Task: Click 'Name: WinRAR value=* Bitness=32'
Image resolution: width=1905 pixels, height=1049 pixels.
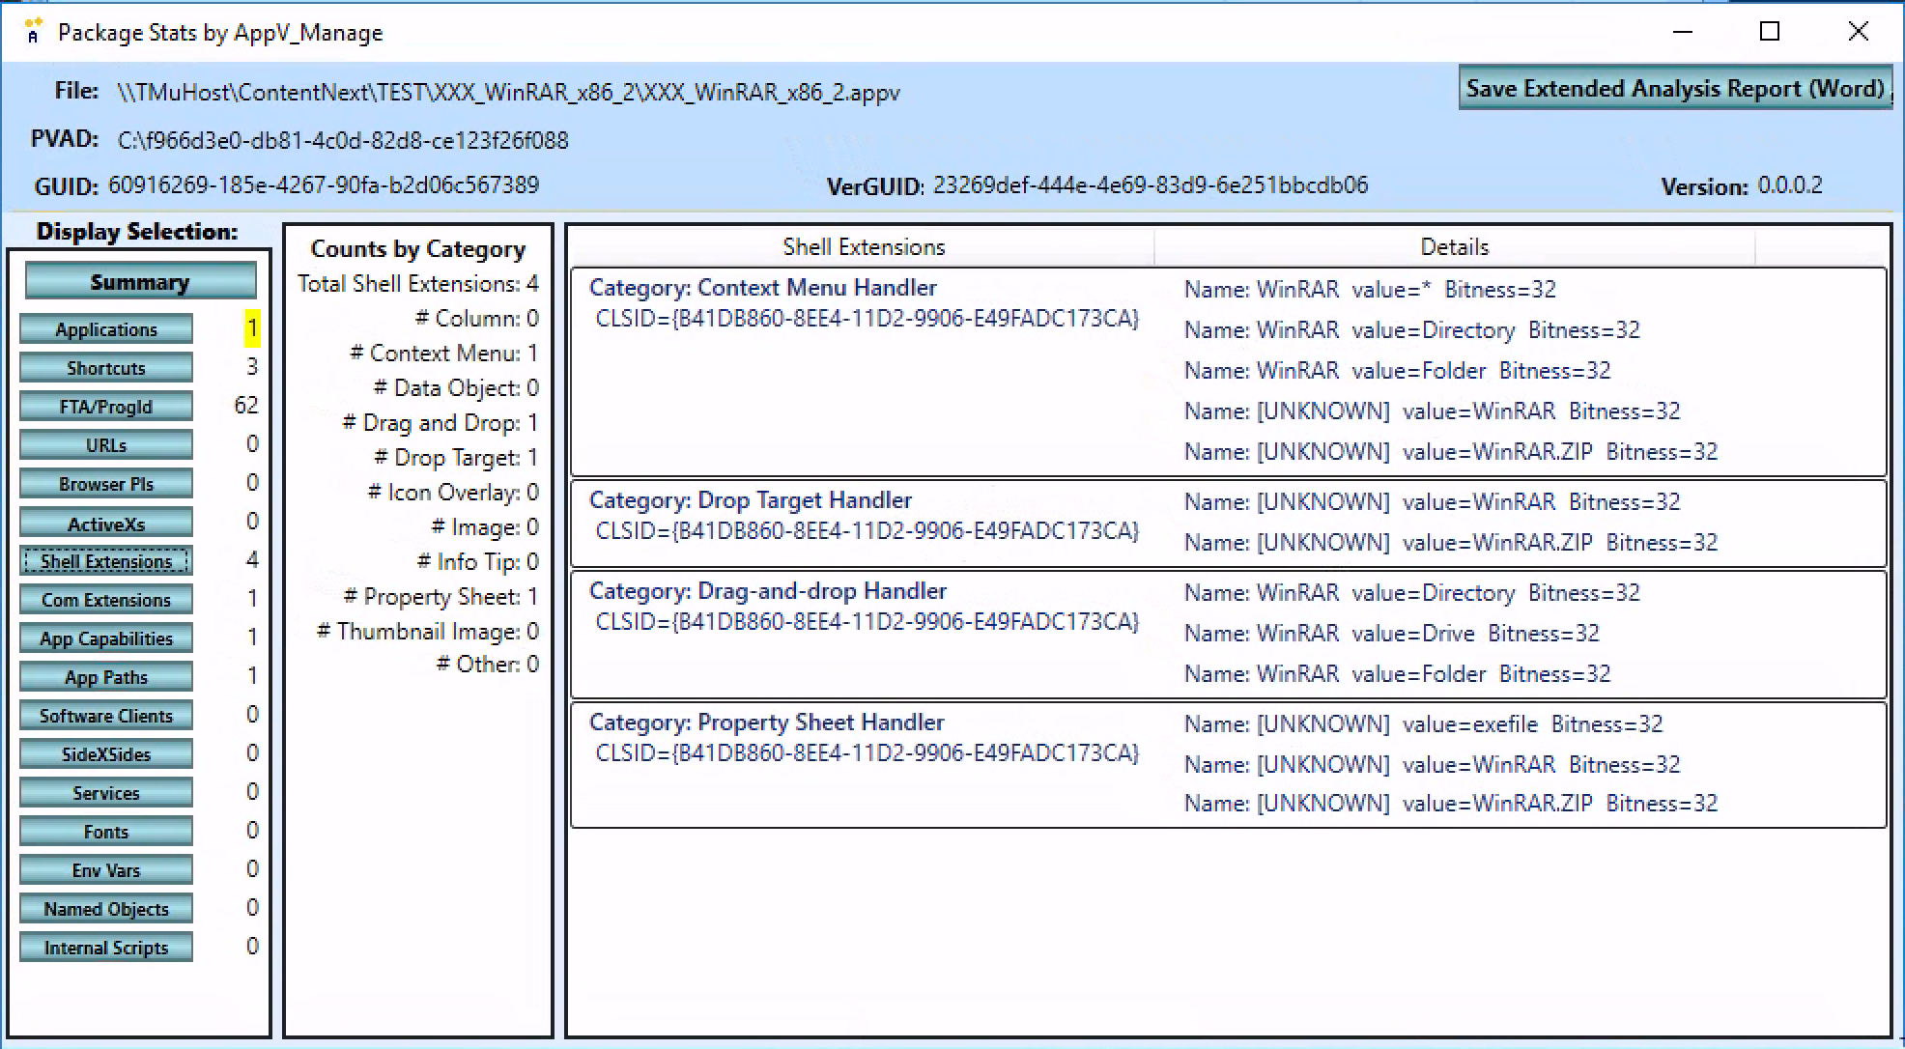Action: click(x=1370, y=290)
